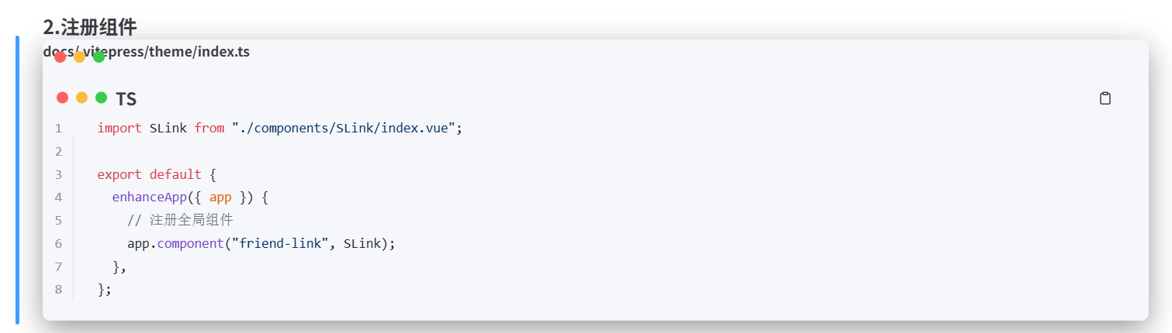Image resolution: width=1172 pixels, height=333 pixels.
Task: Click the 2.注册组件 heading
Action: (x=90, y=27)
